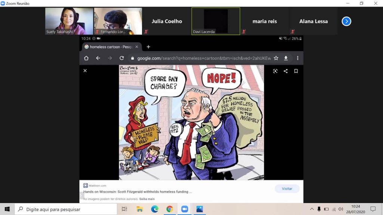Click the Windows taskbar search box
Image resolution: width=383 pixels, height=215 pixels.
66,209
